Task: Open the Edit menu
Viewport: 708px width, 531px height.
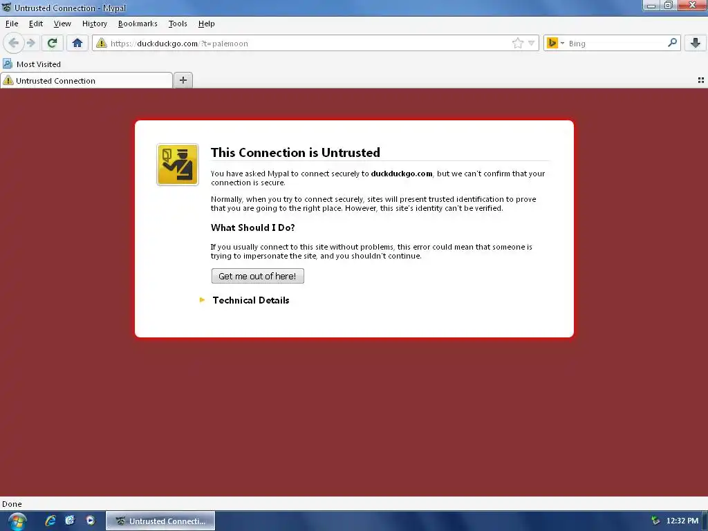Action: [x=36, y=24]
